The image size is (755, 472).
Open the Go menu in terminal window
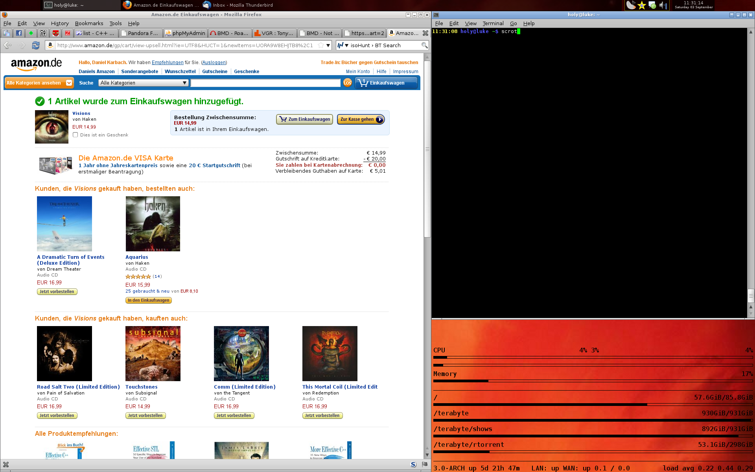tap(513, 24)
